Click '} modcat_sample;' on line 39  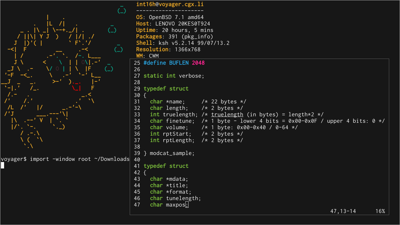tap(169, 153)
